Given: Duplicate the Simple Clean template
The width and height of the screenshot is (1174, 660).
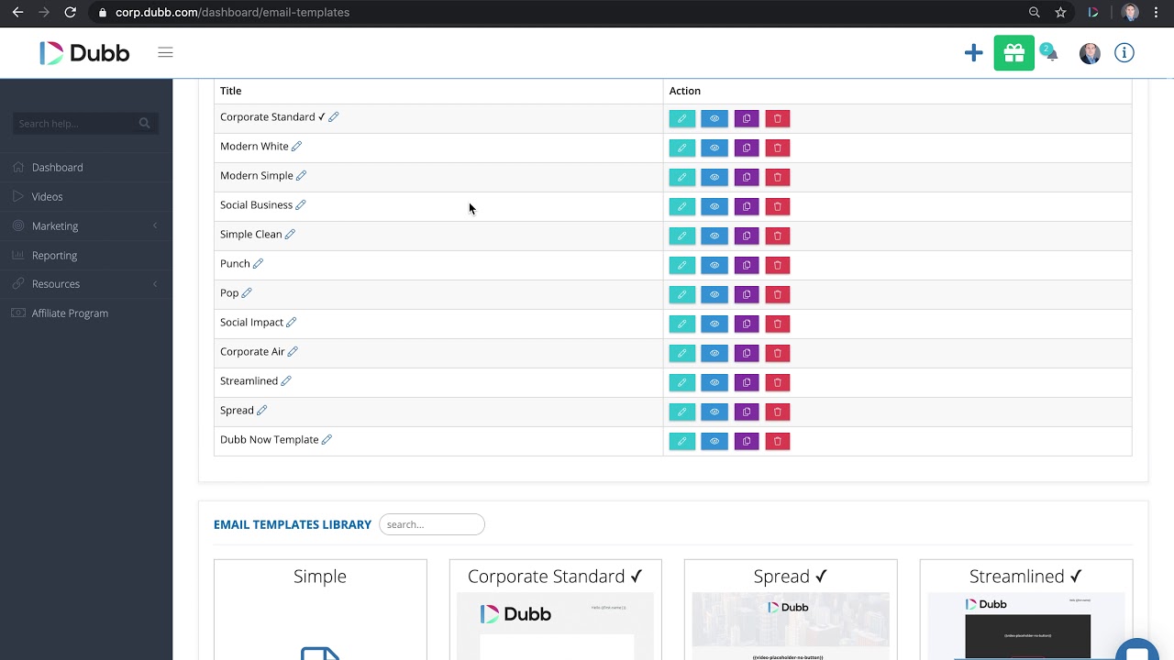Looking at the screenshot, I should pos(747,236).
